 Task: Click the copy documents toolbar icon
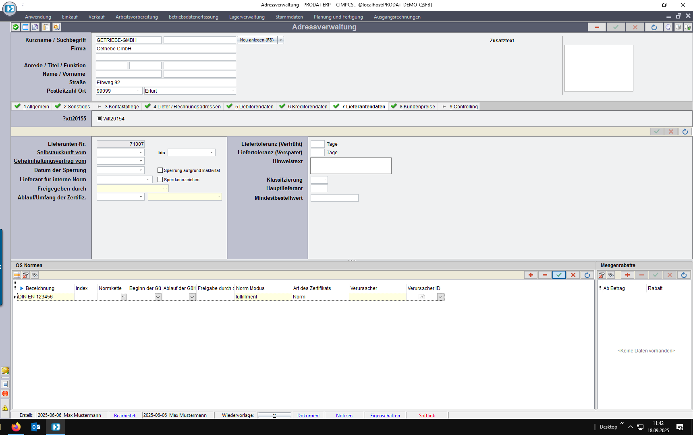[35, 27]
